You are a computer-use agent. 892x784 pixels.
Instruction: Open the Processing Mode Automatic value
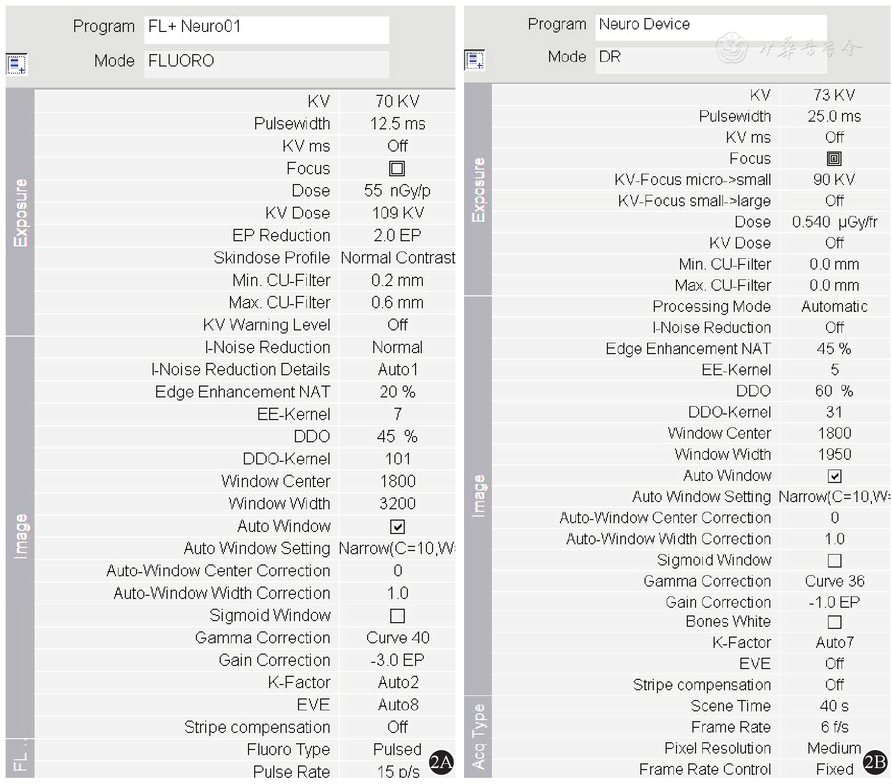834,307
